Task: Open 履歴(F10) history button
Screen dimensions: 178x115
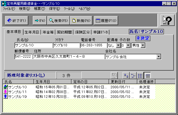Action: [x=106, y=21]
